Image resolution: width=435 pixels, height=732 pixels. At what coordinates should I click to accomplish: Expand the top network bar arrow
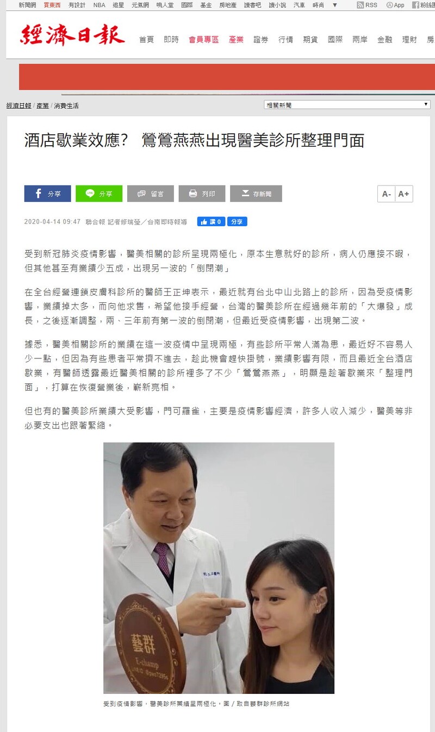[334, 5]
